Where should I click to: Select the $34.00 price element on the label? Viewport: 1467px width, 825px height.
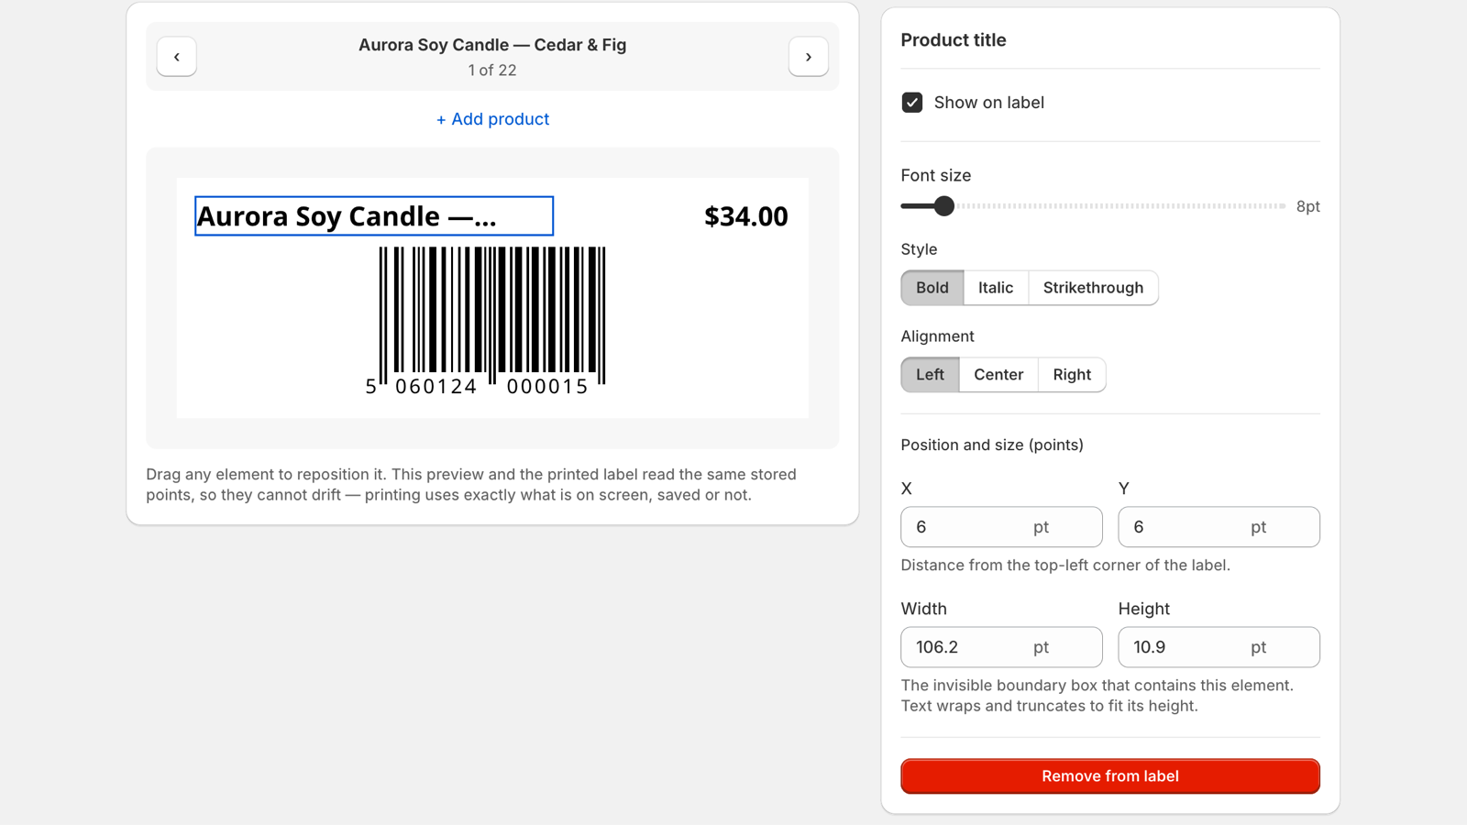[x=745, y=216]
